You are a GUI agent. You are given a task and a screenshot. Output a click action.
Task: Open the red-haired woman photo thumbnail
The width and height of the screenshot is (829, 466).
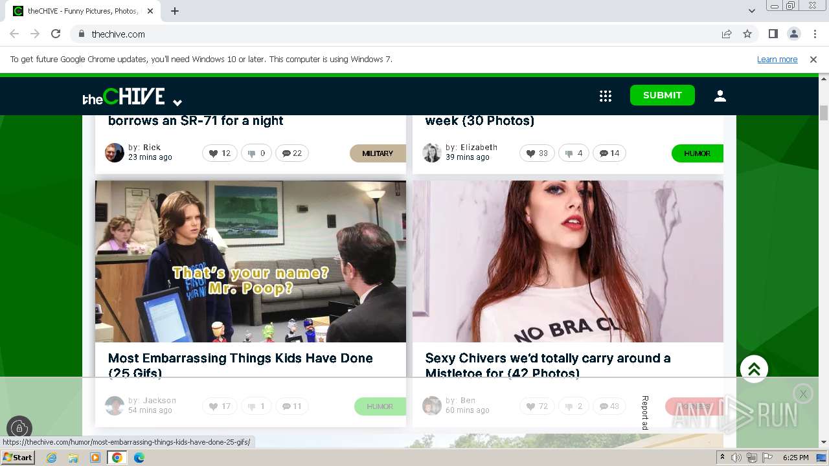[568, 261]
